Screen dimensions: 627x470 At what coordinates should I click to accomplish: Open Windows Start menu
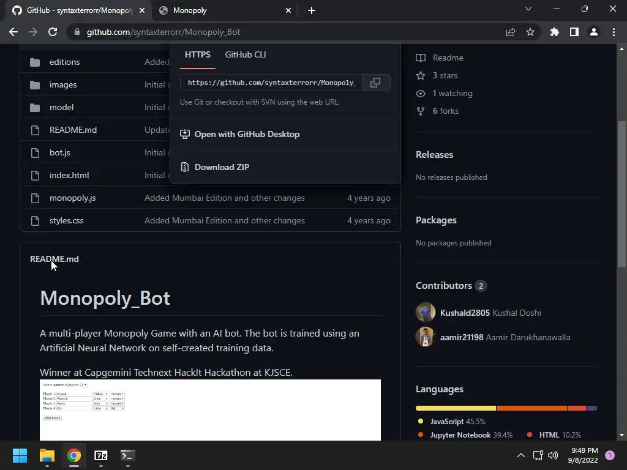20,455
